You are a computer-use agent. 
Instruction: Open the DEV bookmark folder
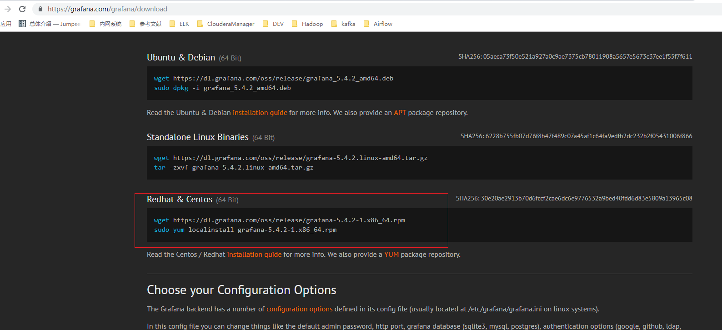coord(273,24)
